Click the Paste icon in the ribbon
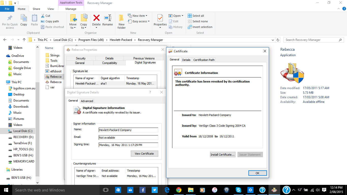The width and height of the screenshot is (347, 195). click(x=35, y=20)
